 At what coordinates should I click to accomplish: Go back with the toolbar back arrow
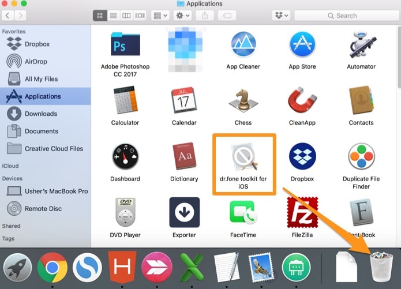point(8,16)
